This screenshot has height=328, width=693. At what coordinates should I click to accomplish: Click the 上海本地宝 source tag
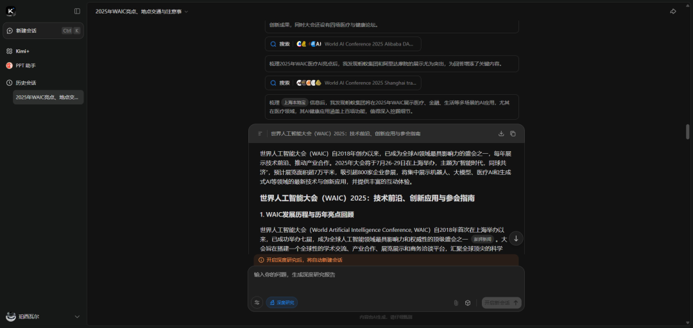tap(295, 102)
